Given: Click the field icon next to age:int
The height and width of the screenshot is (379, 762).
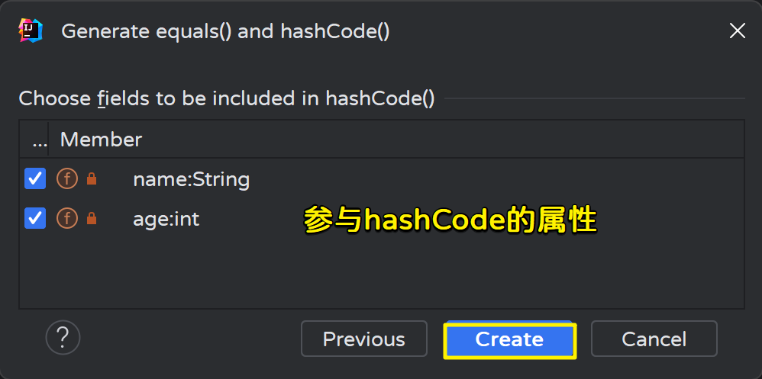Looking at the screenshot, I should pyautogui.click(x=67, y=219).
